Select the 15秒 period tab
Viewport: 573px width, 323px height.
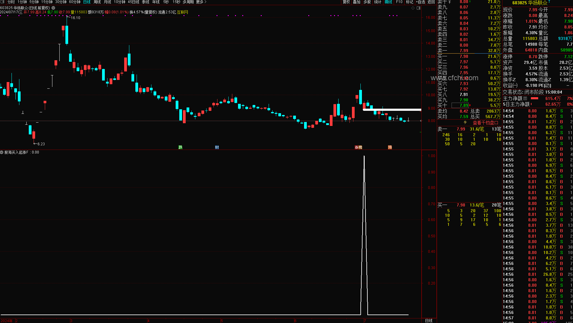[x=176, y=2]
